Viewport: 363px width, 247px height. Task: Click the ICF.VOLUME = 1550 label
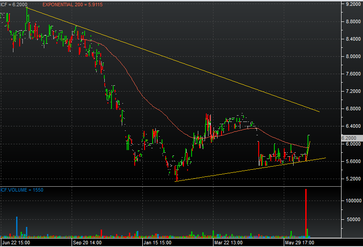tap(21, 190)
